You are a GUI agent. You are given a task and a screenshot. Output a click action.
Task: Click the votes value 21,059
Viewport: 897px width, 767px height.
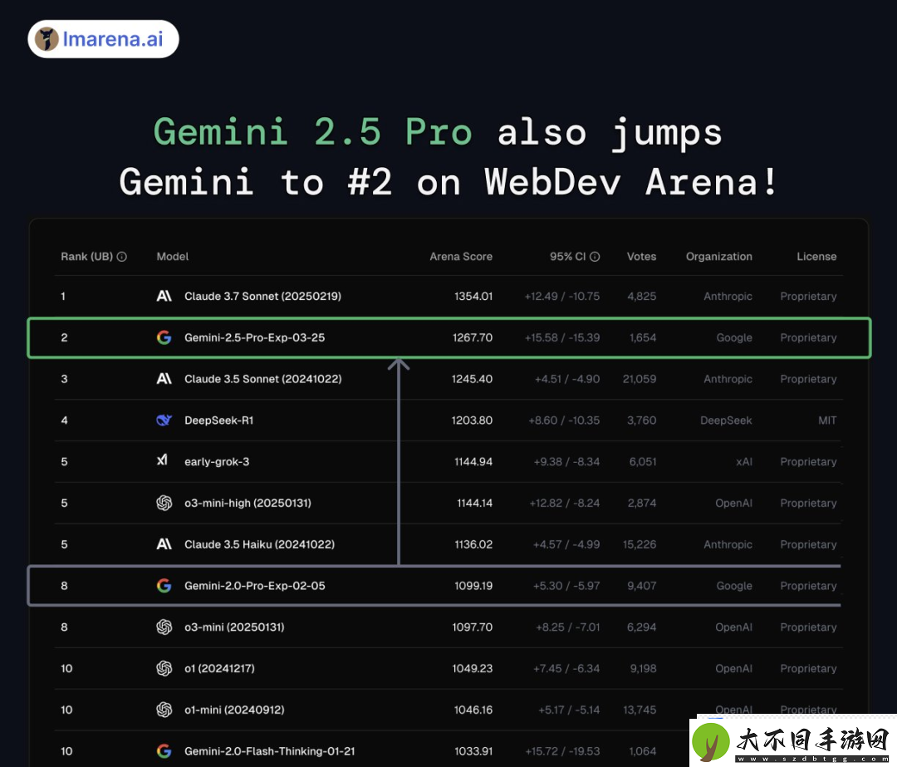click(640, 379)
